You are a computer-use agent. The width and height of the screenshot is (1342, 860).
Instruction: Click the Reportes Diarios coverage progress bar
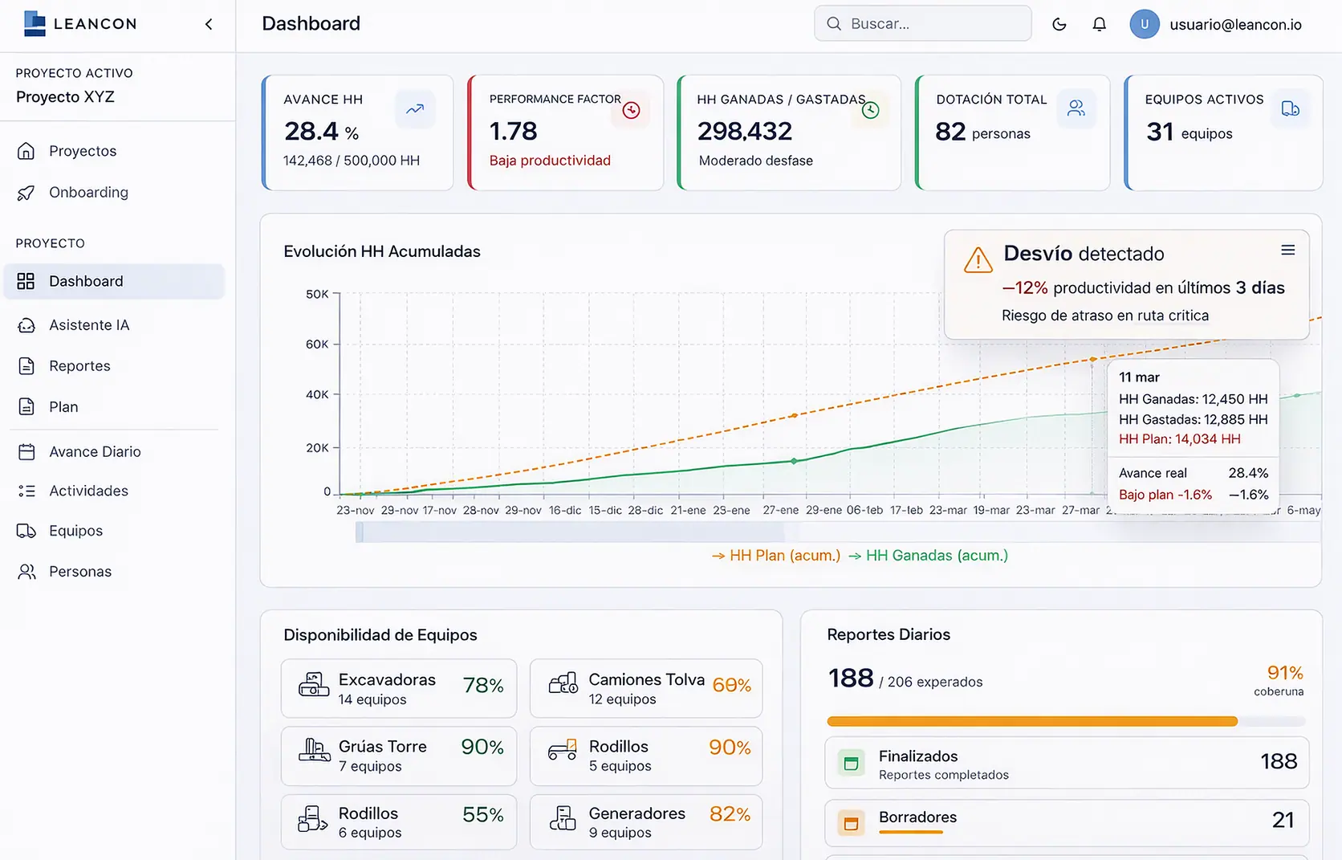click(x=1066, y=721)
